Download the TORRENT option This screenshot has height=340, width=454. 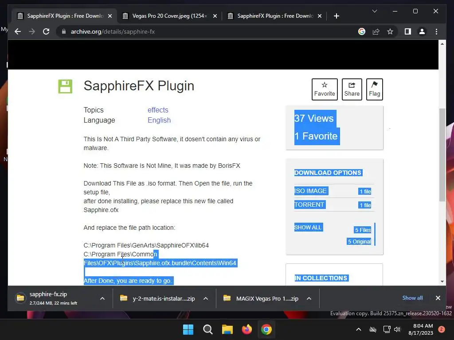[x=309, y=205]
